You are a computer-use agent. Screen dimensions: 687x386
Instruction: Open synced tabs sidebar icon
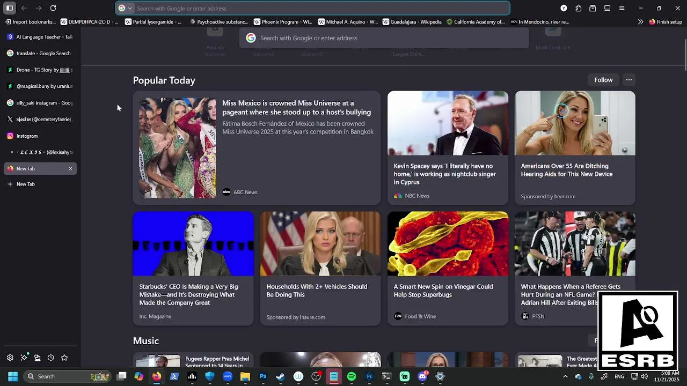click(37, 358)
